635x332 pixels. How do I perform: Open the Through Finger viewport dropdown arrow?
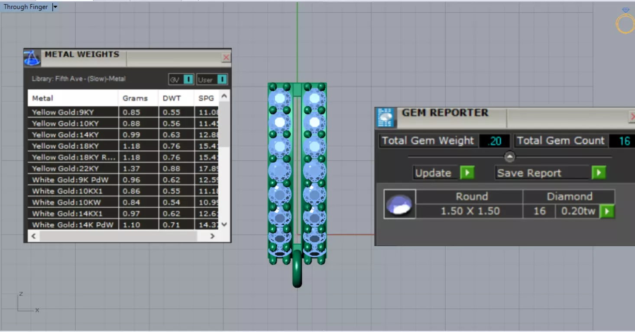point(55,7)
